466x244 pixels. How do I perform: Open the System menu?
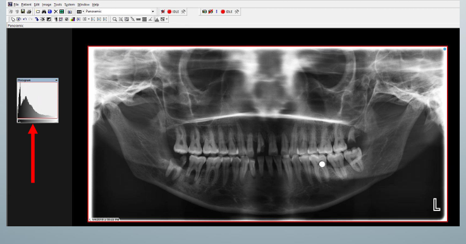click(70, 4)
